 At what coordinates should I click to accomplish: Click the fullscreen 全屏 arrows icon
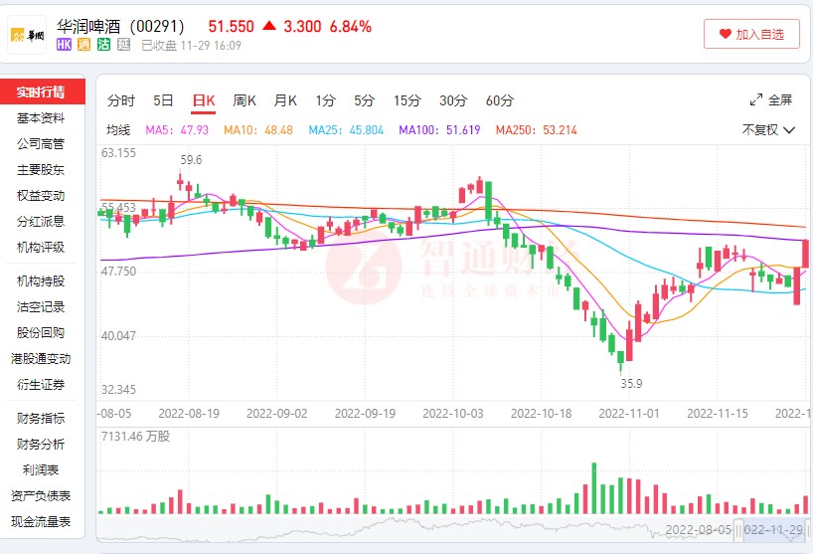pyautogui.click(x=756, y=100)
